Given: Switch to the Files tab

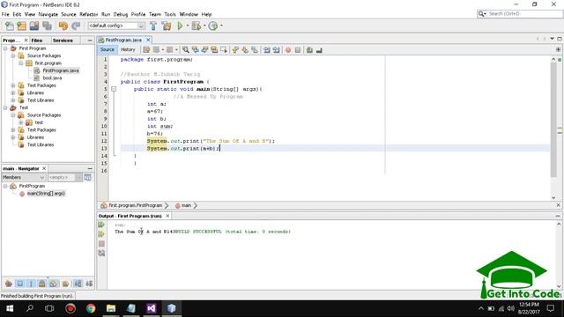Looking at the screenshot, I should 37,41.
